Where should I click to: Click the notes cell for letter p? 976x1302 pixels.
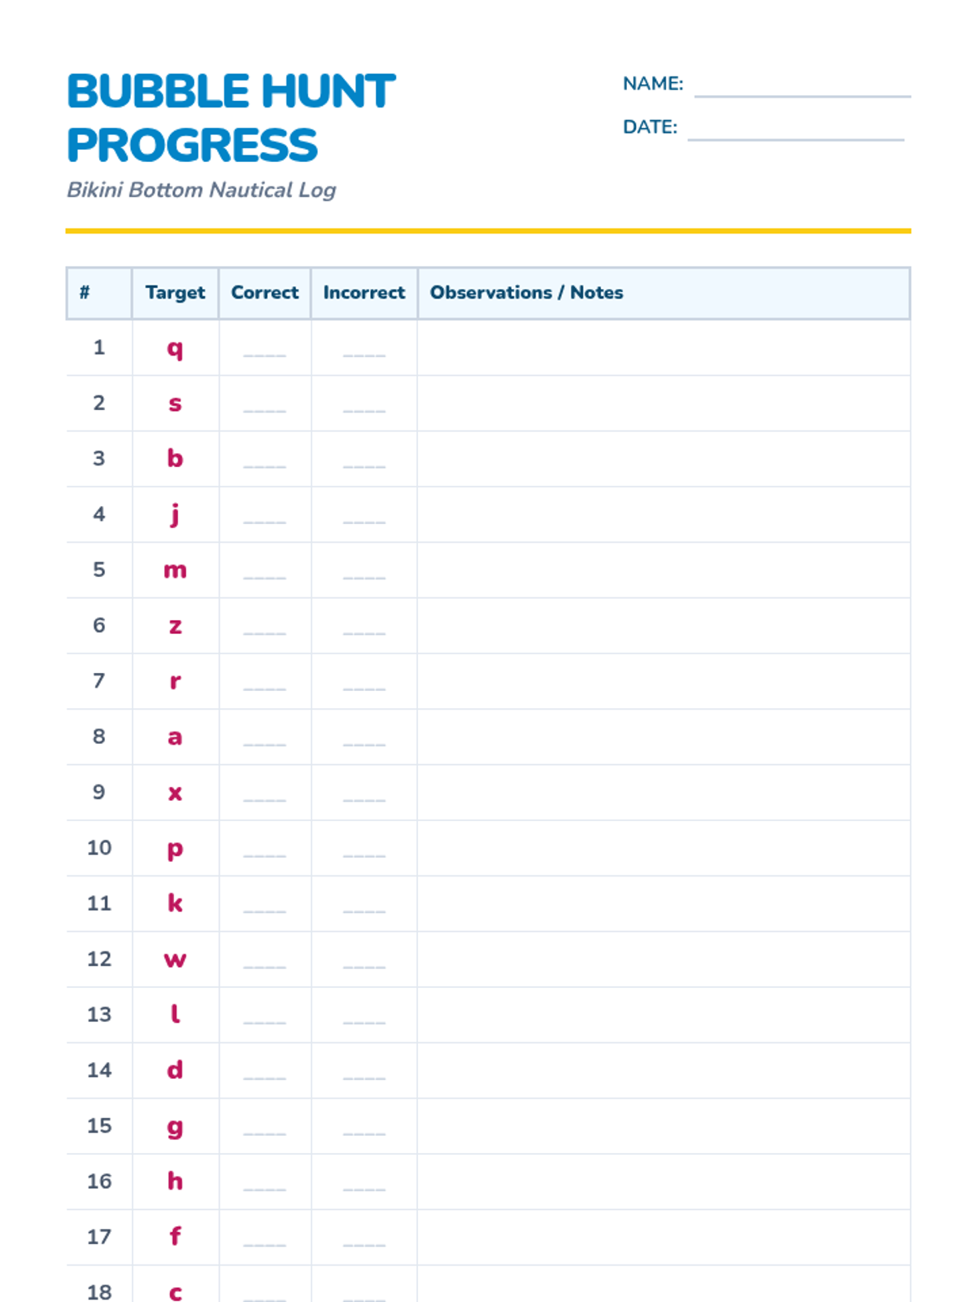click(663, 849)
